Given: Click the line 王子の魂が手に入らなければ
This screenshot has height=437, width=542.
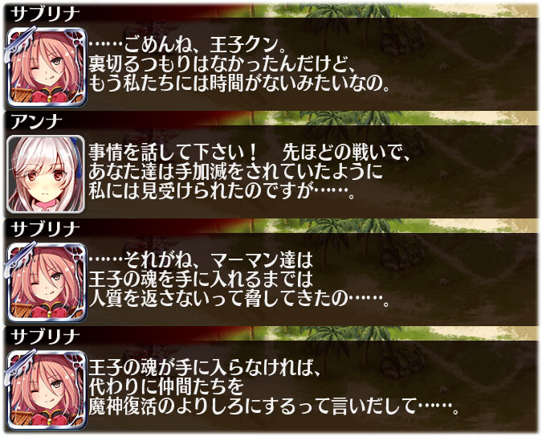Looking at the screenshot, I should (x=205, y=369).
